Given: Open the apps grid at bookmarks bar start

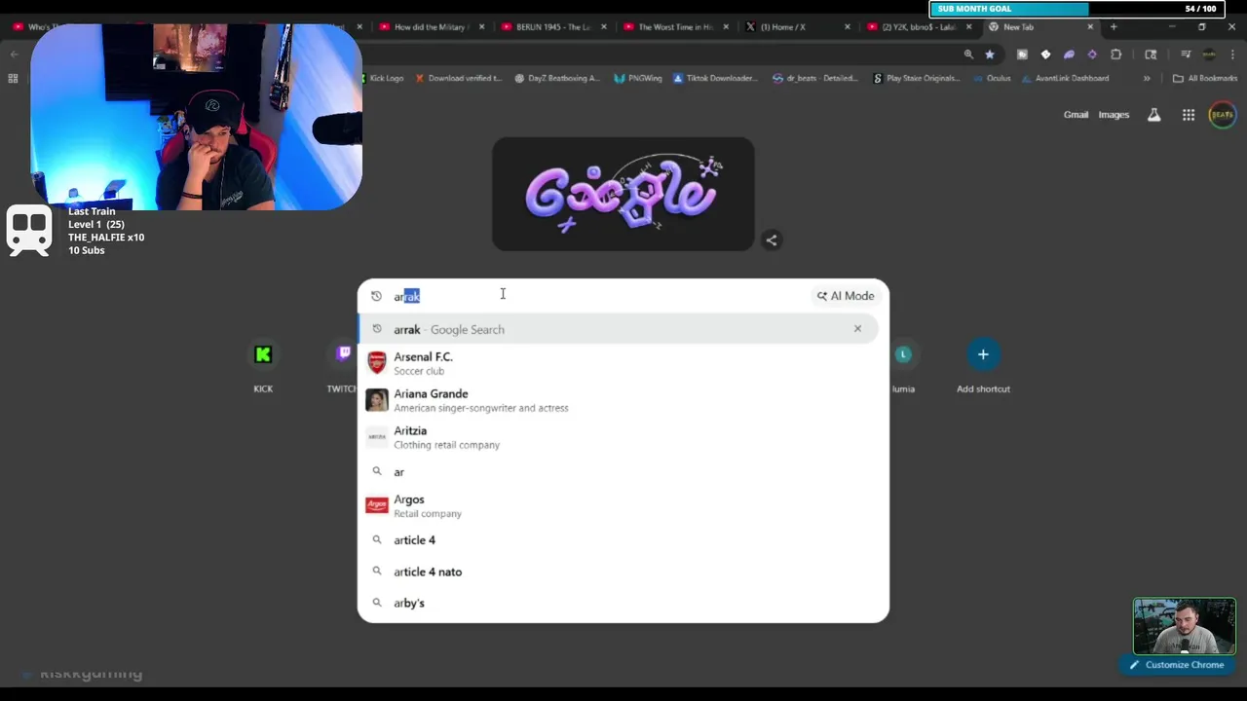Looking at the screenshot, I should [13, 78].
